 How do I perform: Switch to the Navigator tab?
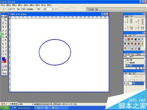[127, 16]
